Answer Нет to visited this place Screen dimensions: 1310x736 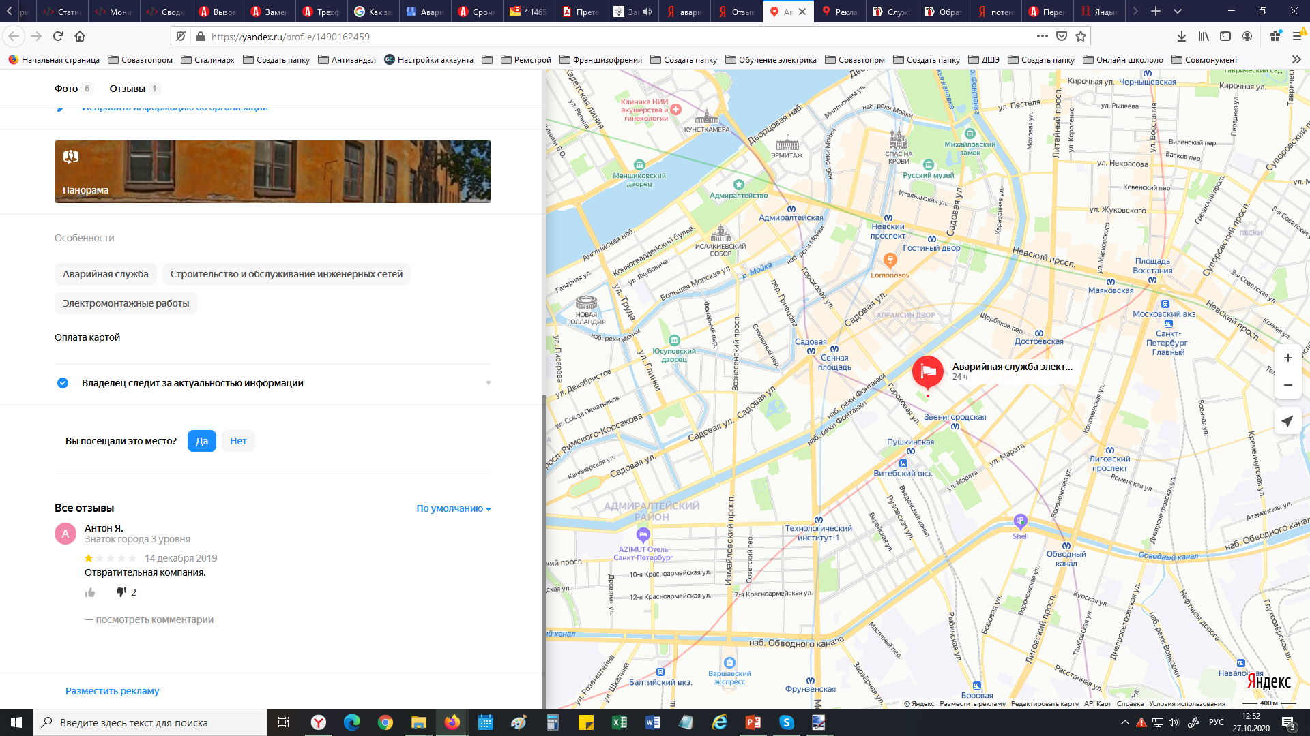238,441
